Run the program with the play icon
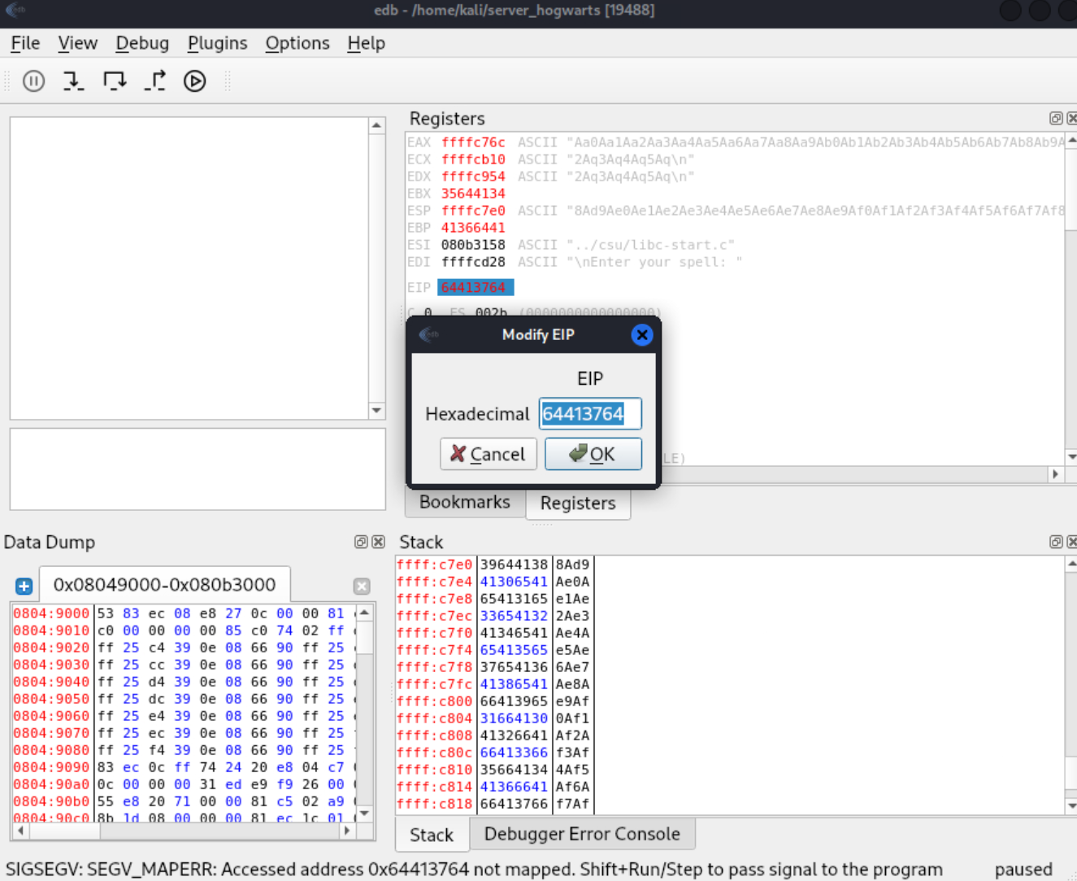Image resolution: width=1077 pixels, height=881 pixels. pos(194,81)
